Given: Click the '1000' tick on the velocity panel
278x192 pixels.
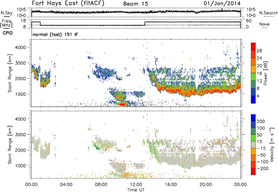Looking at the screenshot, I should 20,166.
